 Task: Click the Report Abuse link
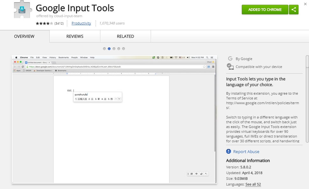tap(246, 152)
